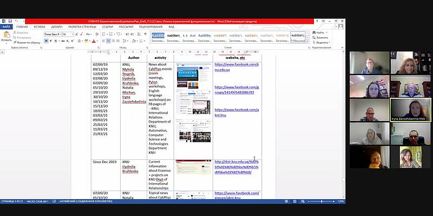
Task: Switch to web layout view in status bar
Action: pyautogui.click(x=303, y=201)
